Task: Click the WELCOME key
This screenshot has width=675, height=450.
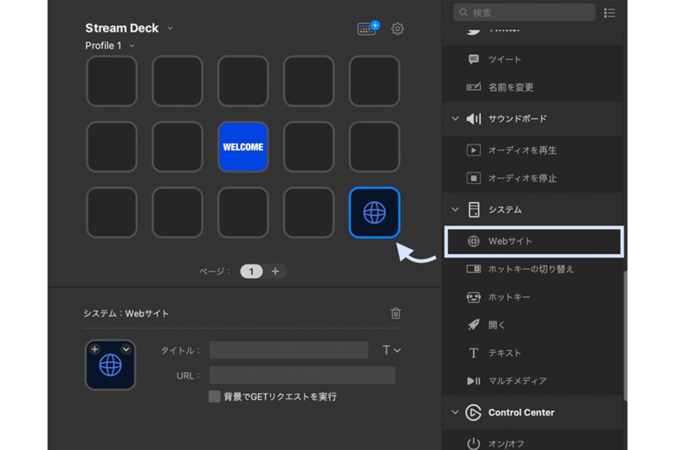Action: pyautogui.click(x=243, y=147)
